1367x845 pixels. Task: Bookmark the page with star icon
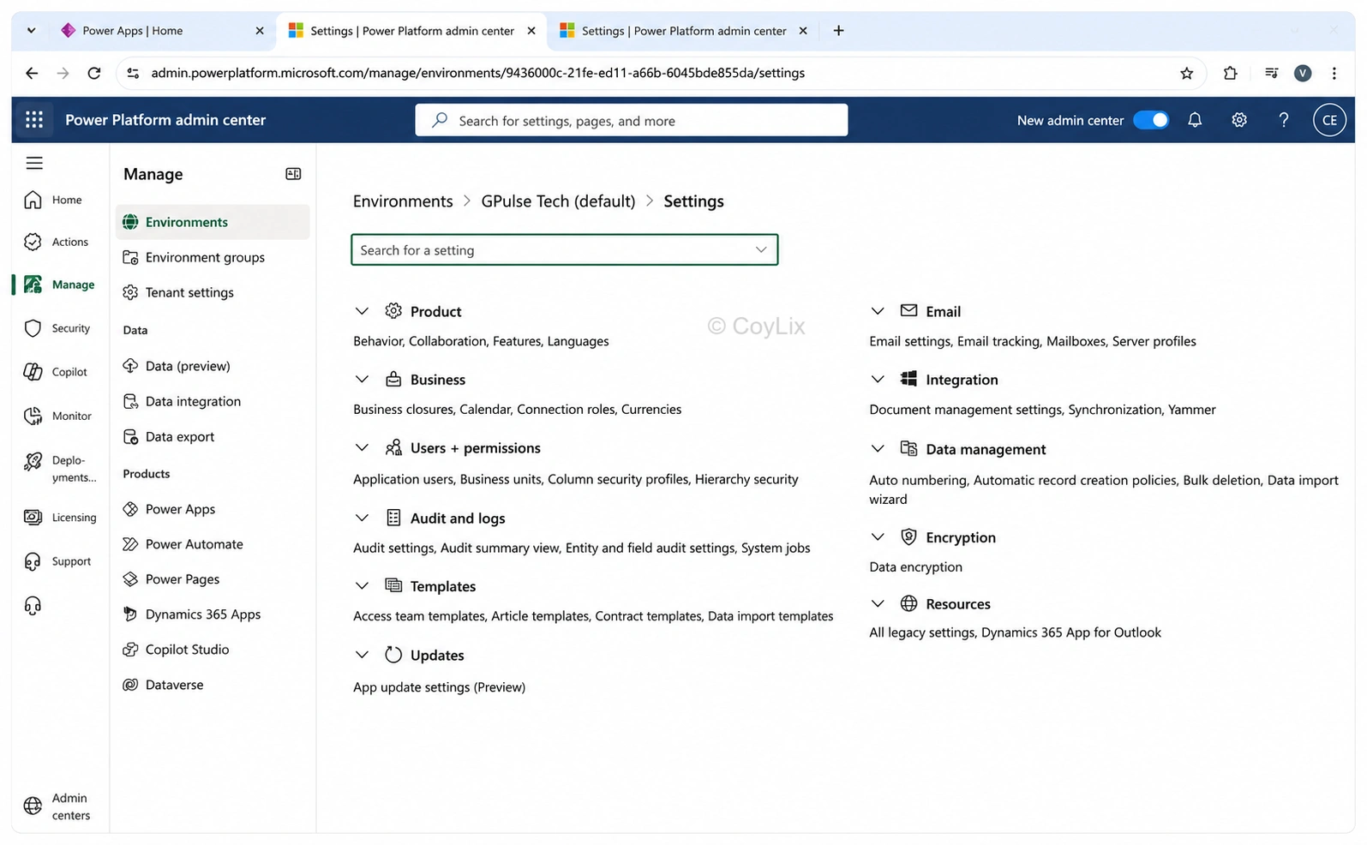pos(1186,74)
